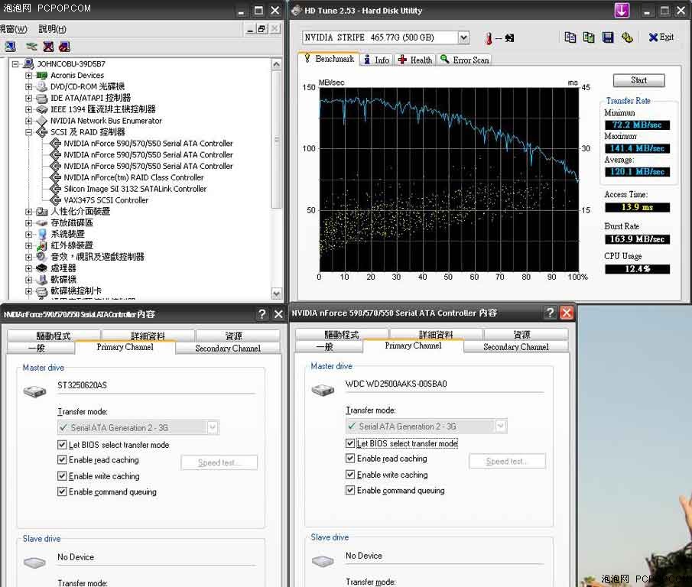Open 資源 tab in right dialog
The width and height of the screenshot is (692, 587).
(521, 334)
